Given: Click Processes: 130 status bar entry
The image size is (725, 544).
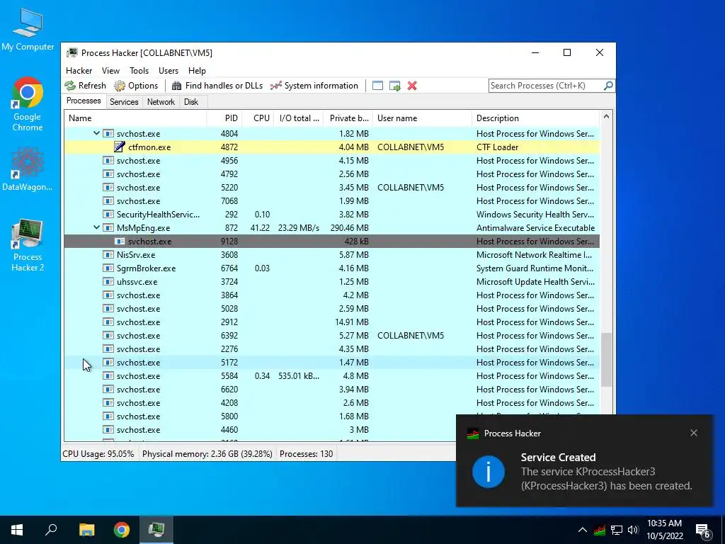Looking at the screenshot, I should 306,454.
